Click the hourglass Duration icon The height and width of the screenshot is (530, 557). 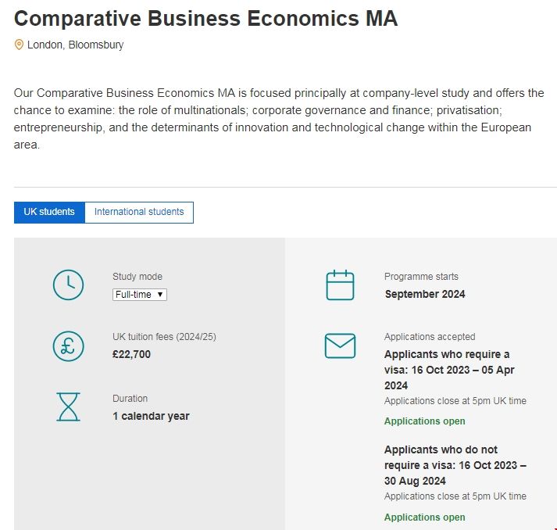click(68, 406)
